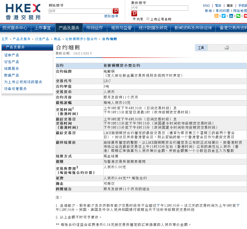Open the 进阶搜寻 advanced search link

[x=111, y=16]
